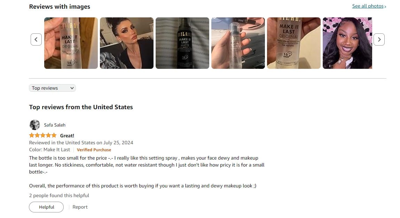The height and width of the screenshot is (218, 400).
Task: Show previous review photos with left arrow
Action: pyautogui.click(x=36, y=40)
